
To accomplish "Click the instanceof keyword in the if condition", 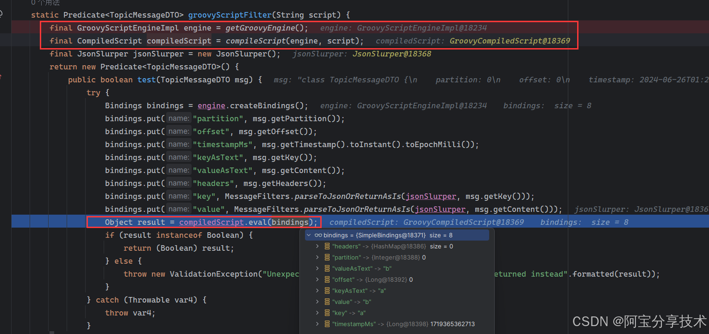I will click(x=179, y=235).
